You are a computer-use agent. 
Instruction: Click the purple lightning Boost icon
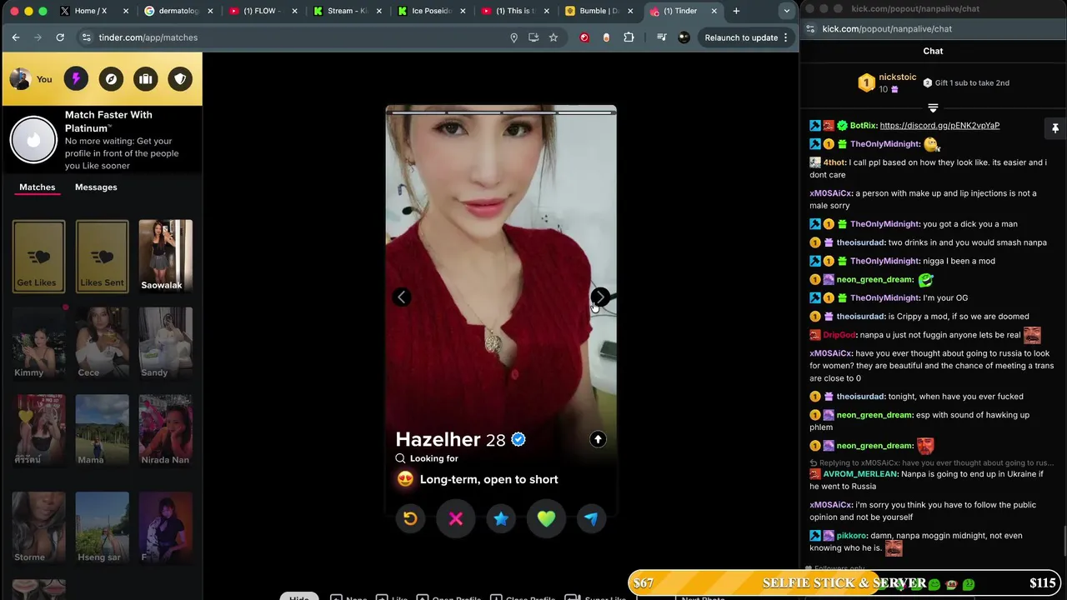click(76, 78)
